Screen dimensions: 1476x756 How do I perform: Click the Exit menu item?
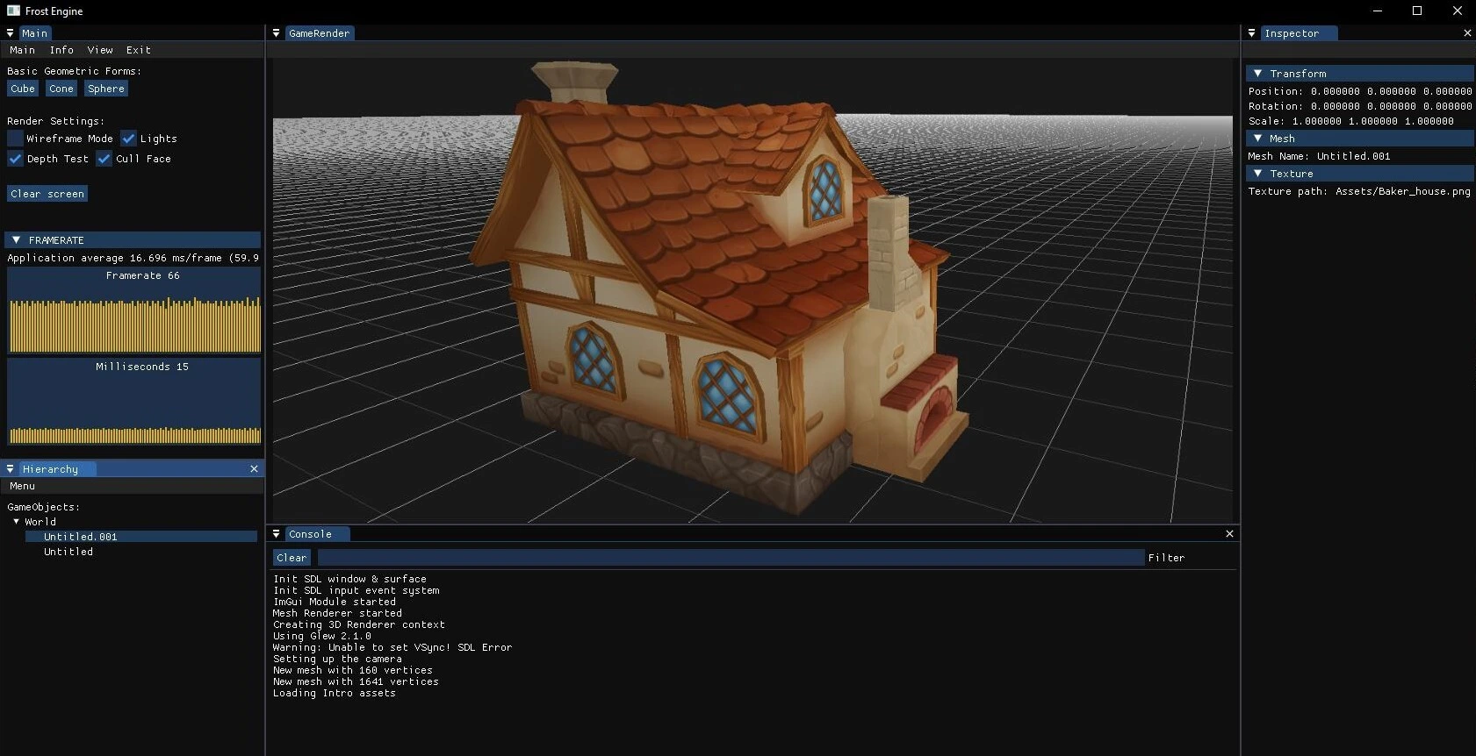[x=139, y=50]
